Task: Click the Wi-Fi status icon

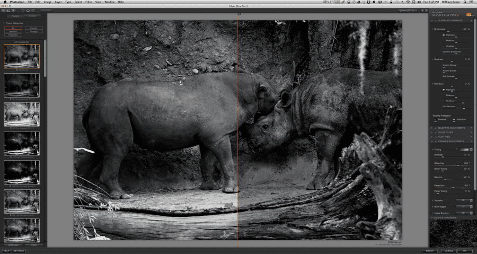Action: click(x=408, y=2)
